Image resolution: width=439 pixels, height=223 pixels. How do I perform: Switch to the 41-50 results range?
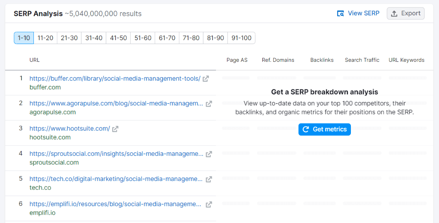click(x=118, y=38)
